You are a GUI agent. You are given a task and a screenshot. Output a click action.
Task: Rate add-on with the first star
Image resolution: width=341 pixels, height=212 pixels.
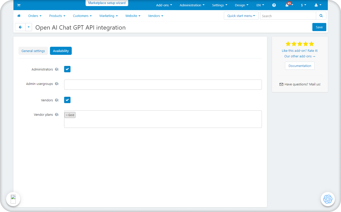tap(288, 44)
